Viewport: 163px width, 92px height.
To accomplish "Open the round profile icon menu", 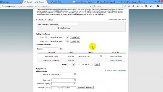I will click(x=158, y=6).
